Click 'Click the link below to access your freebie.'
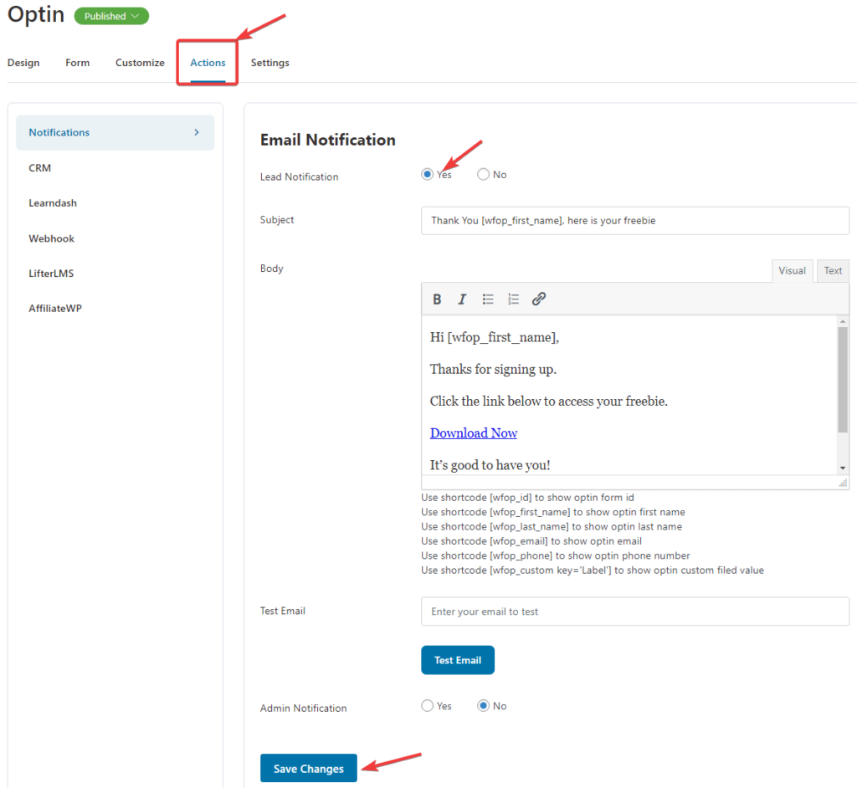Screen dimensions: 857x788 point(549,401)
